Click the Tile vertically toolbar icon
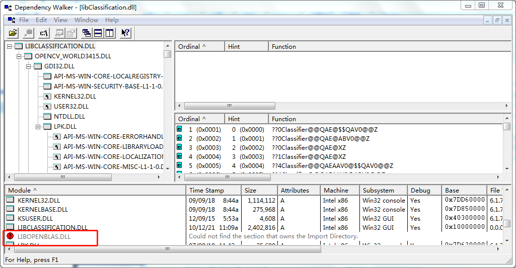Screen dimensions: 516x268 (x=109, y=33)
